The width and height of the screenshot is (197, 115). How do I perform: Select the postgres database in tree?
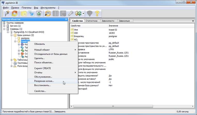tap(25, 38)
